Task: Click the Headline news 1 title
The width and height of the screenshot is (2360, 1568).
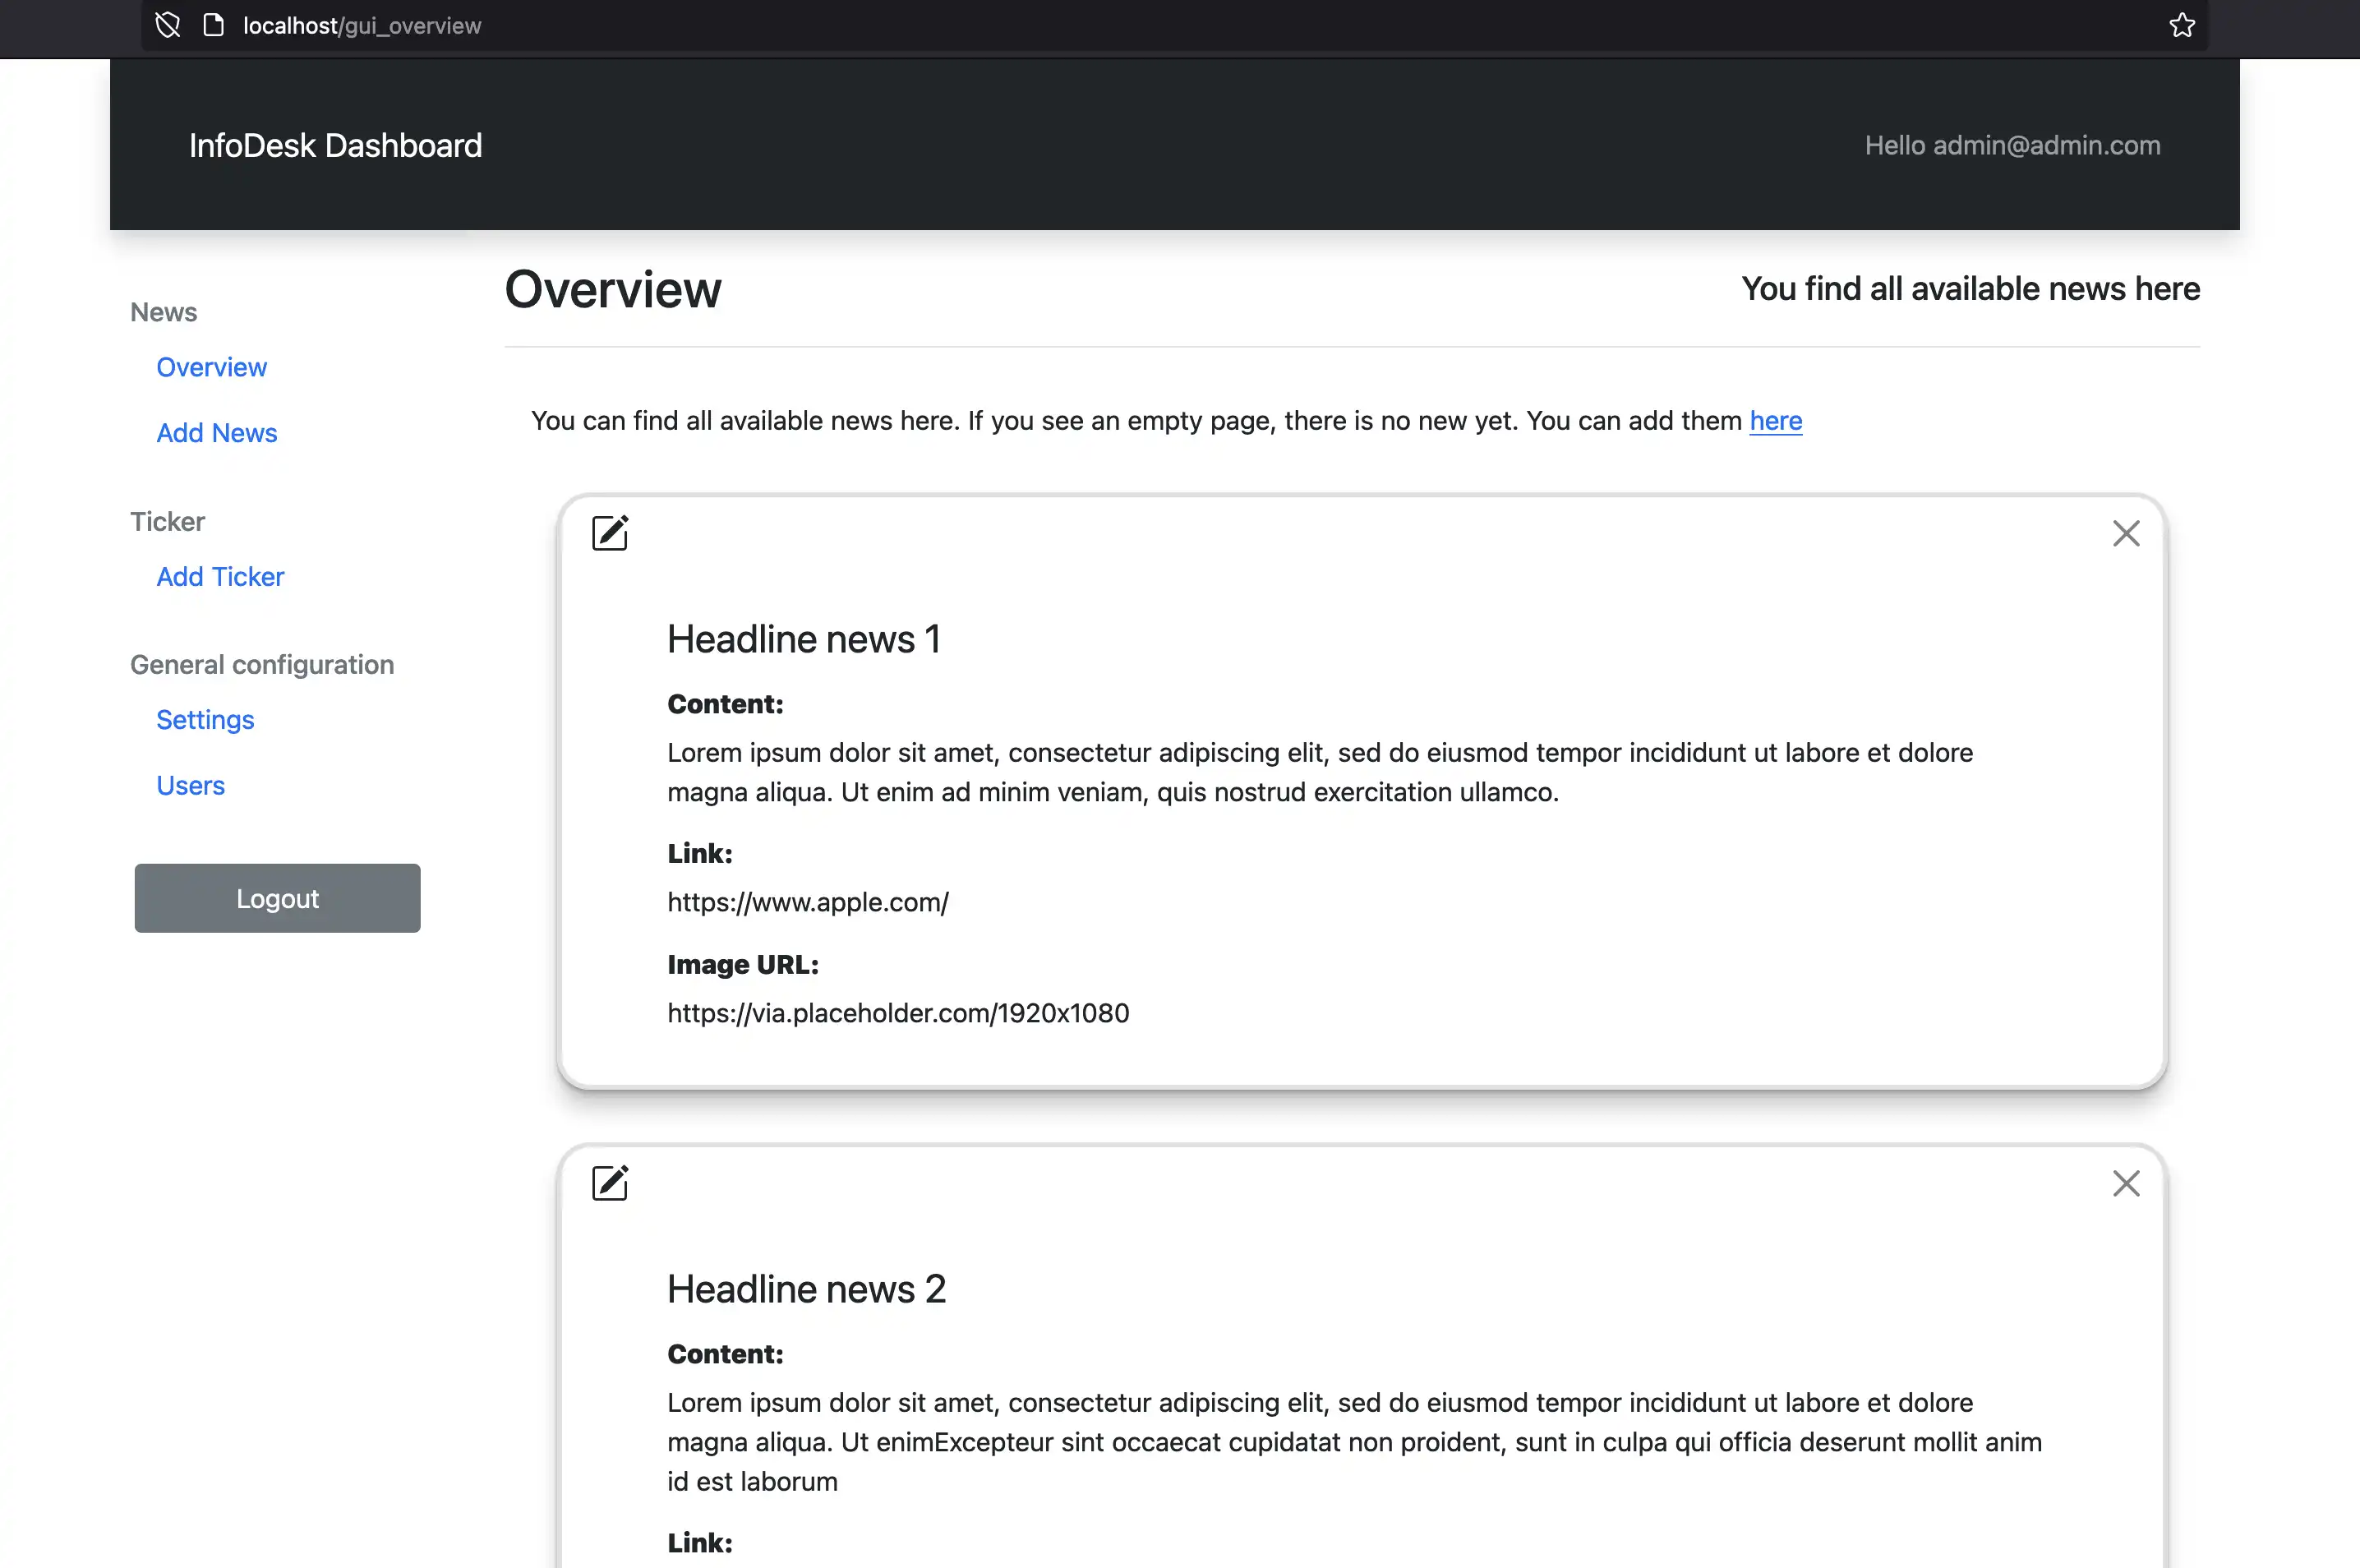Action: [x=803, y=639]
